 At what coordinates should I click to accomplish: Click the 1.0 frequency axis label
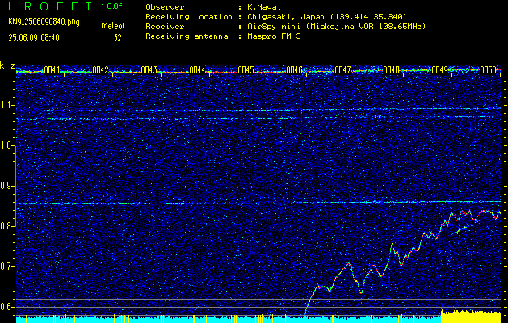[7, 145]
